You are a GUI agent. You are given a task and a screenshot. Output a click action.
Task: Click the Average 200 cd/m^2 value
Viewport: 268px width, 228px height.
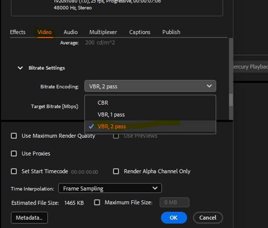click(x=100, y=43)
